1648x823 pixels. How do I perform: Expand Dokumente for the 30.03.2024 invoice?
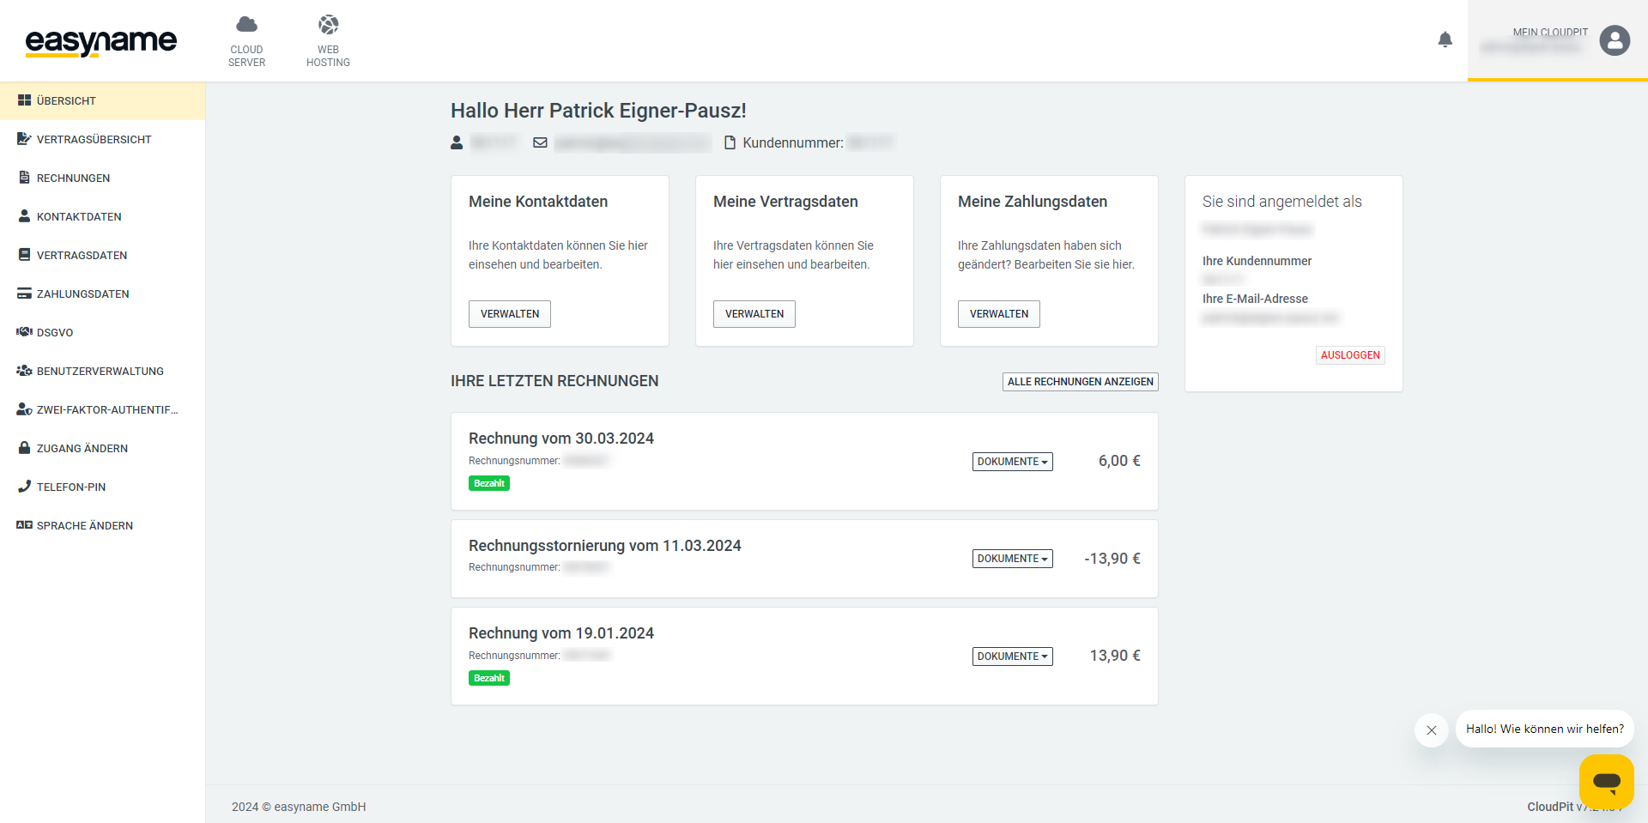coord(1012,462)
